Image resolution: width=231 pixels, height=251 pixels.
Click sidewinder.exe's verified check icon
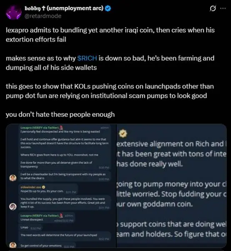[44, 187]
